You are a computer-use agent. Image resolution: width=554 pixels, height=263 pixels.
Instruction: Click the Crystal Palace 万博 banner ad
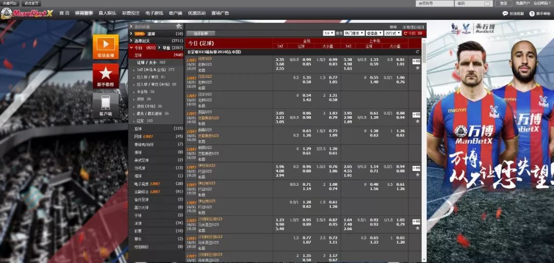pos(490,141)
